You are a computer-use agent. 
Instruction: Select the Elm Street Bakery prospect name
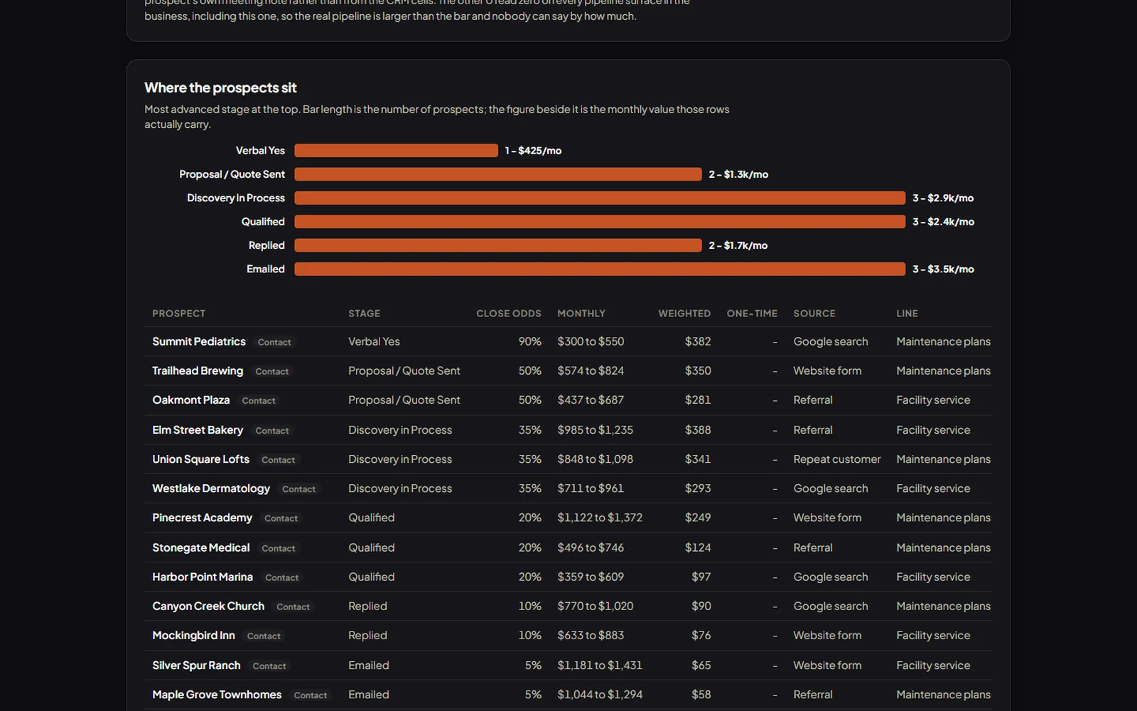(198, 429)
